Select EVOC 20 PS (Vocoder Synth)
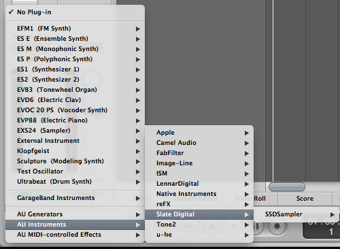This screenshot has width=340, height=249. point(75,110)
